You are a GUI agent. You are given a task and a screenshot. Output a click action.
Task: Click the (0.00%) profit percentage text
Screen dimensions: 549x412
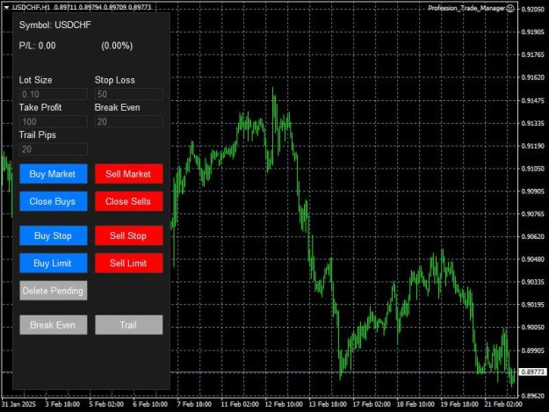(x=117, y=46)
